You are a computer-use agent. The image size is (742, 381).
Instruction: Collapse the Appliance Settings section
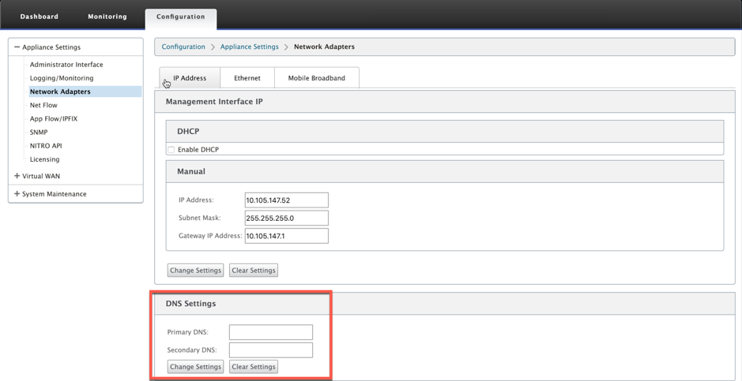pos(17,47)
